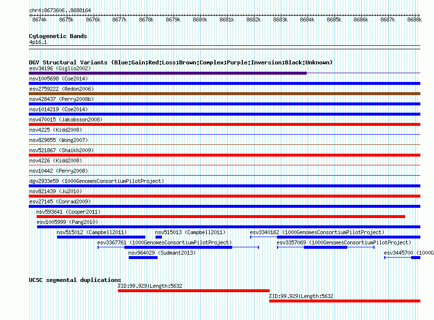Click the esv3445700 variant label
This screenshot has height=320, width=434.
tap(409, 253)
